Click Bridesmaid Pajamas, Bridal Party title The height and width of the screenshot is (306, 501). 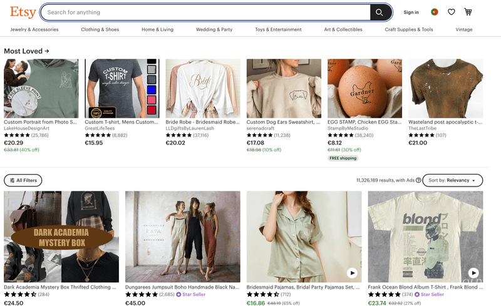[x=303, y=287]
